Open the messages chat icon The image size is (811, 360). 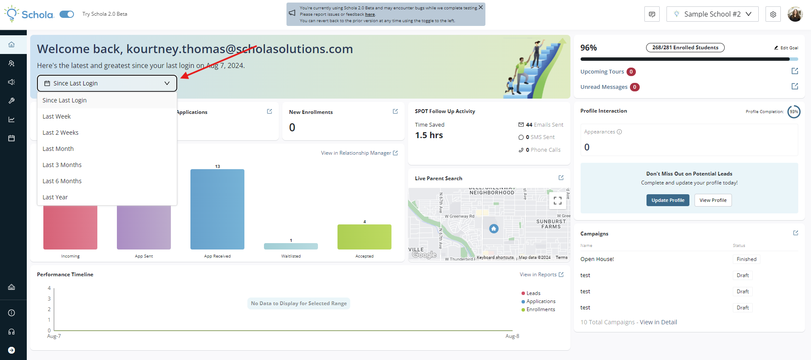click(x=652, y=14)
